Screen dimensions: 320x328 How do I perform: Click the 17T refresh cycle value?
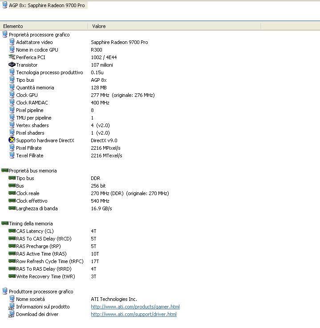click(x=95, y=261)
